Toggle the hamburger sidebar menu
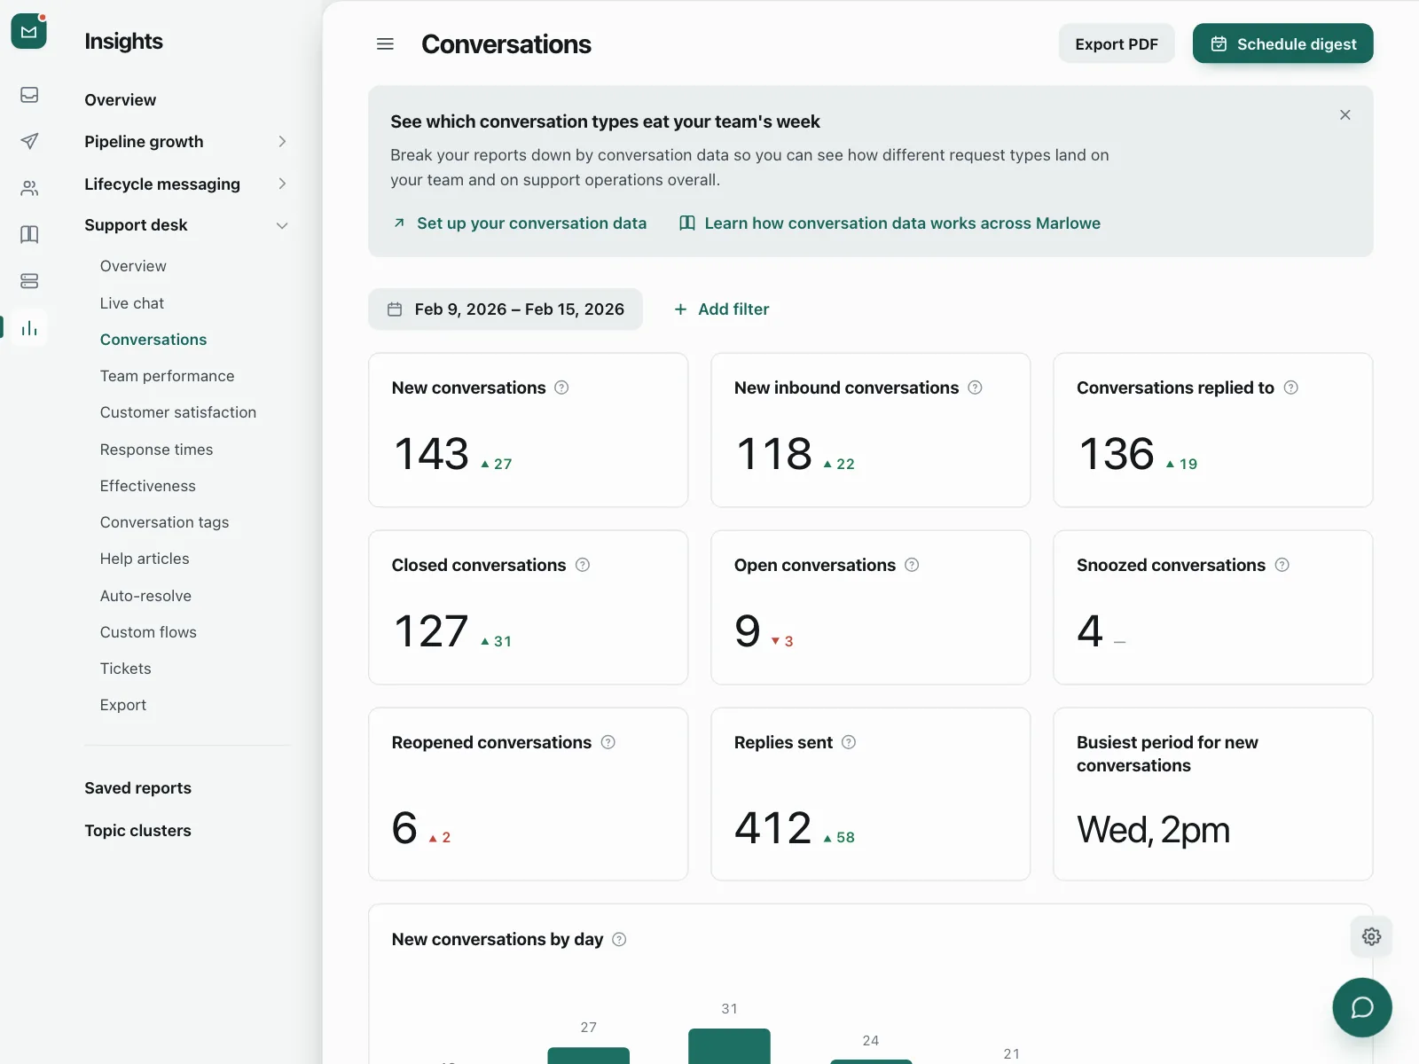Image resolution: width=1419 pixels, height=1064 pixels. pyautogui.click(x=385, y=43)
